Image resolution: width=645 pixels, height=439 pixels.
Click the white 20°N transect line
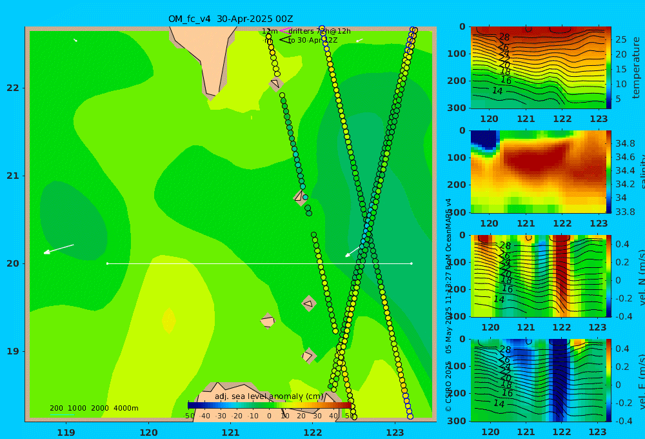pos(259,263)
